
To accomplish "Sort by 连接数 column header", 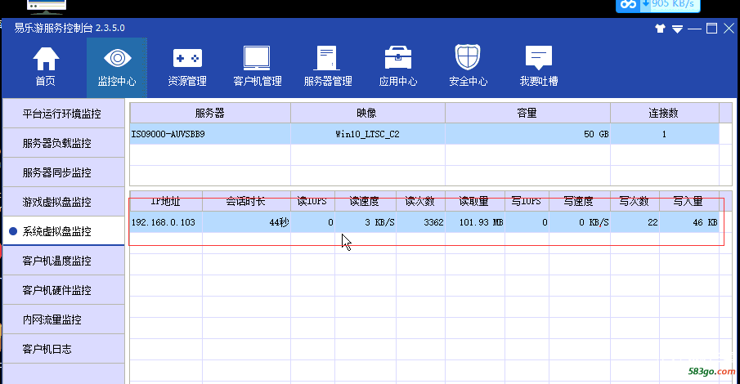I will (665, 113).
